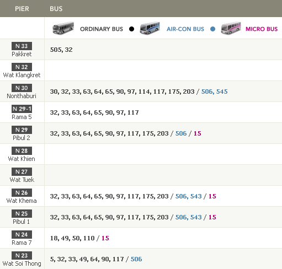
Task: Click the MICRO BUS legend label
Action: [262, 29]
